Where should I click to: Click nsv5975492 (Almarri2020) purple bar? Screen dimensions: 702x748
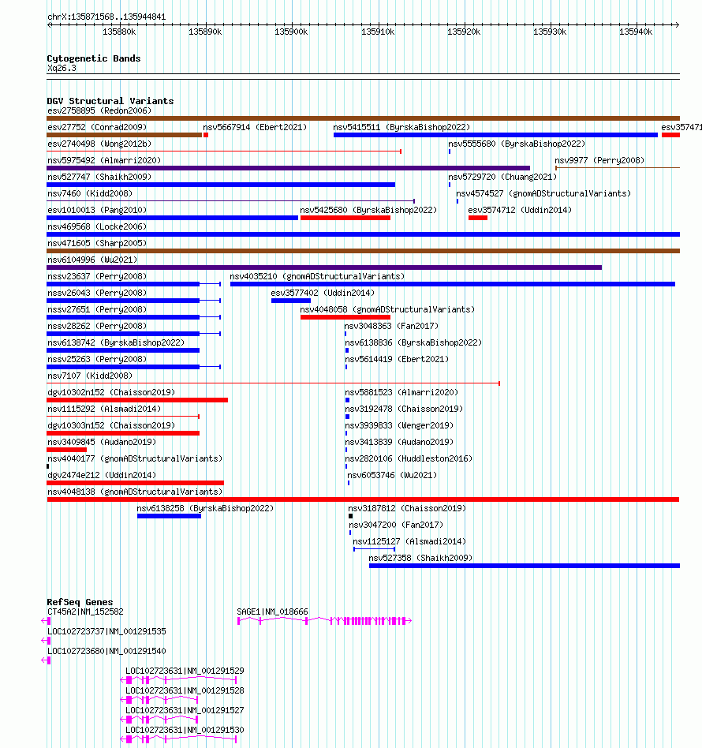coord(288,168)
